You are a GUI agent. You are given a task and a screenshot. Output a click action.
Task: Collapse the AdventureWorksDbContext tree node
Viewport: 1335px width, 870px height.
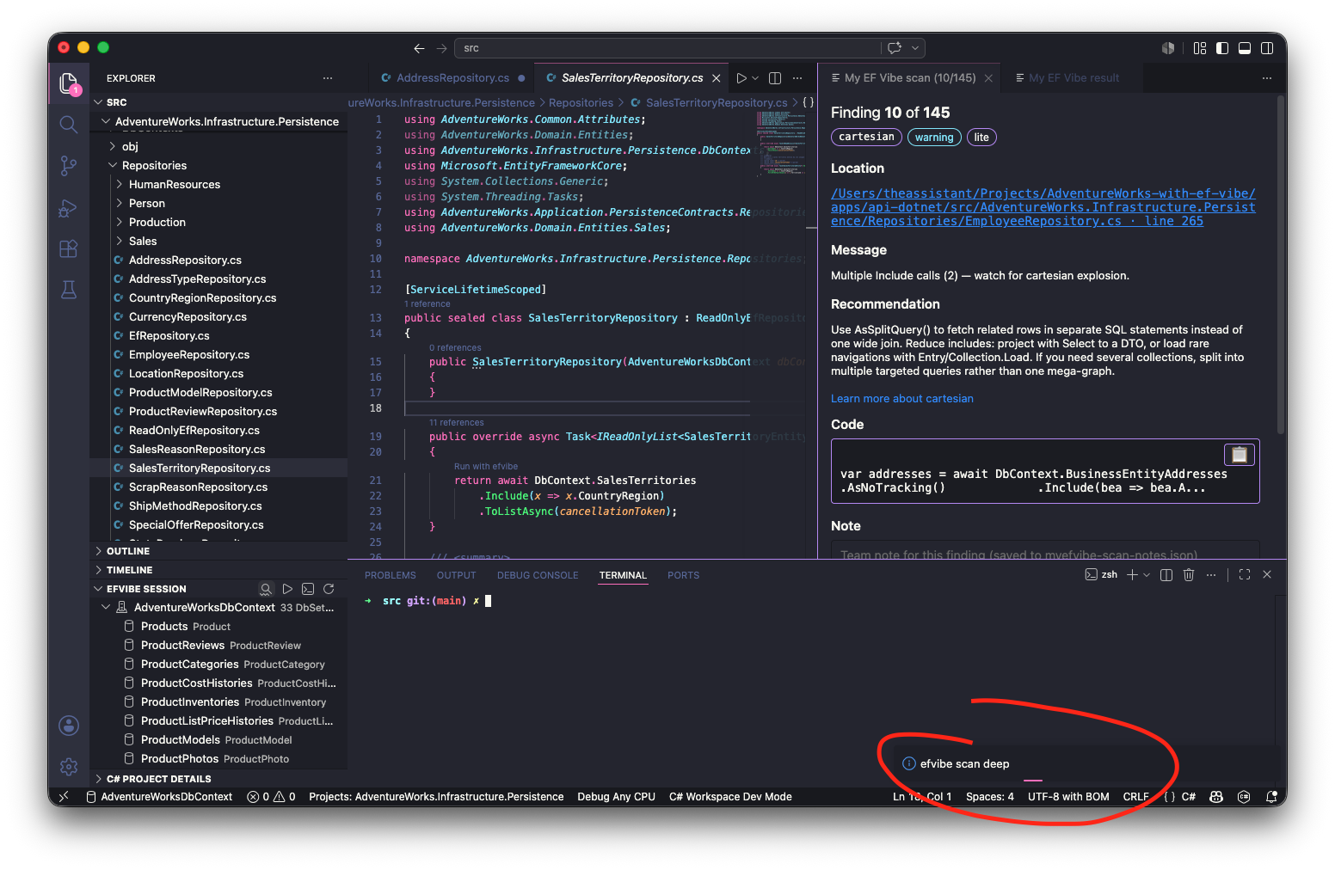click(x=106, y=608)
